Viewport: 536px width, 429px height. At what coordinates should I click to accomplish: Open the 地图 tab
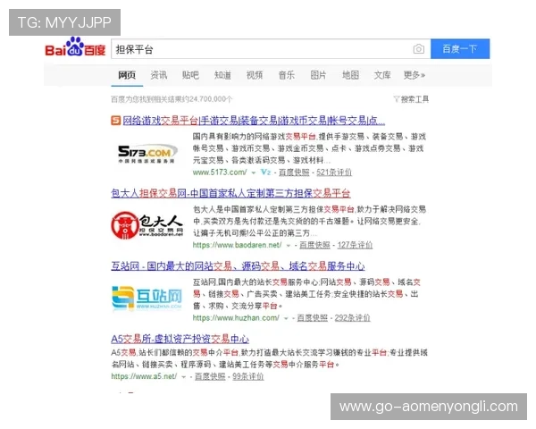[x=350, y=75]
